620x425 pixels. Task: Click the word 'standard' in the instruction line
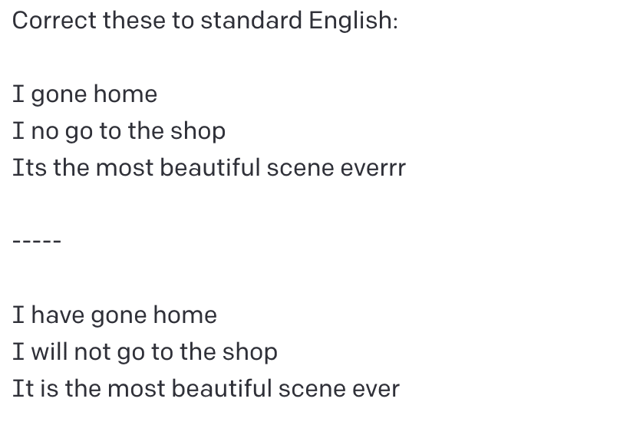point(252,21)
